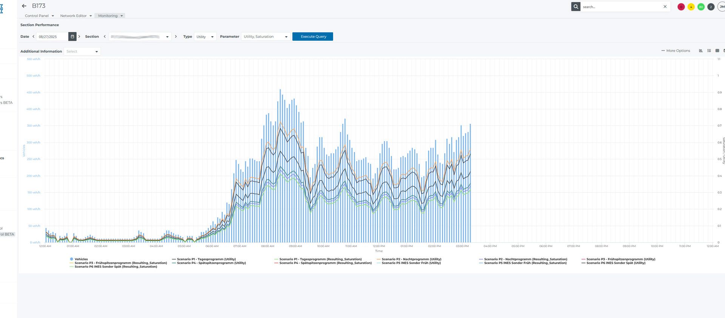This screenshot has height=318, width=725.
Task: Go to the previous date
Action: (x=33, y=37)
